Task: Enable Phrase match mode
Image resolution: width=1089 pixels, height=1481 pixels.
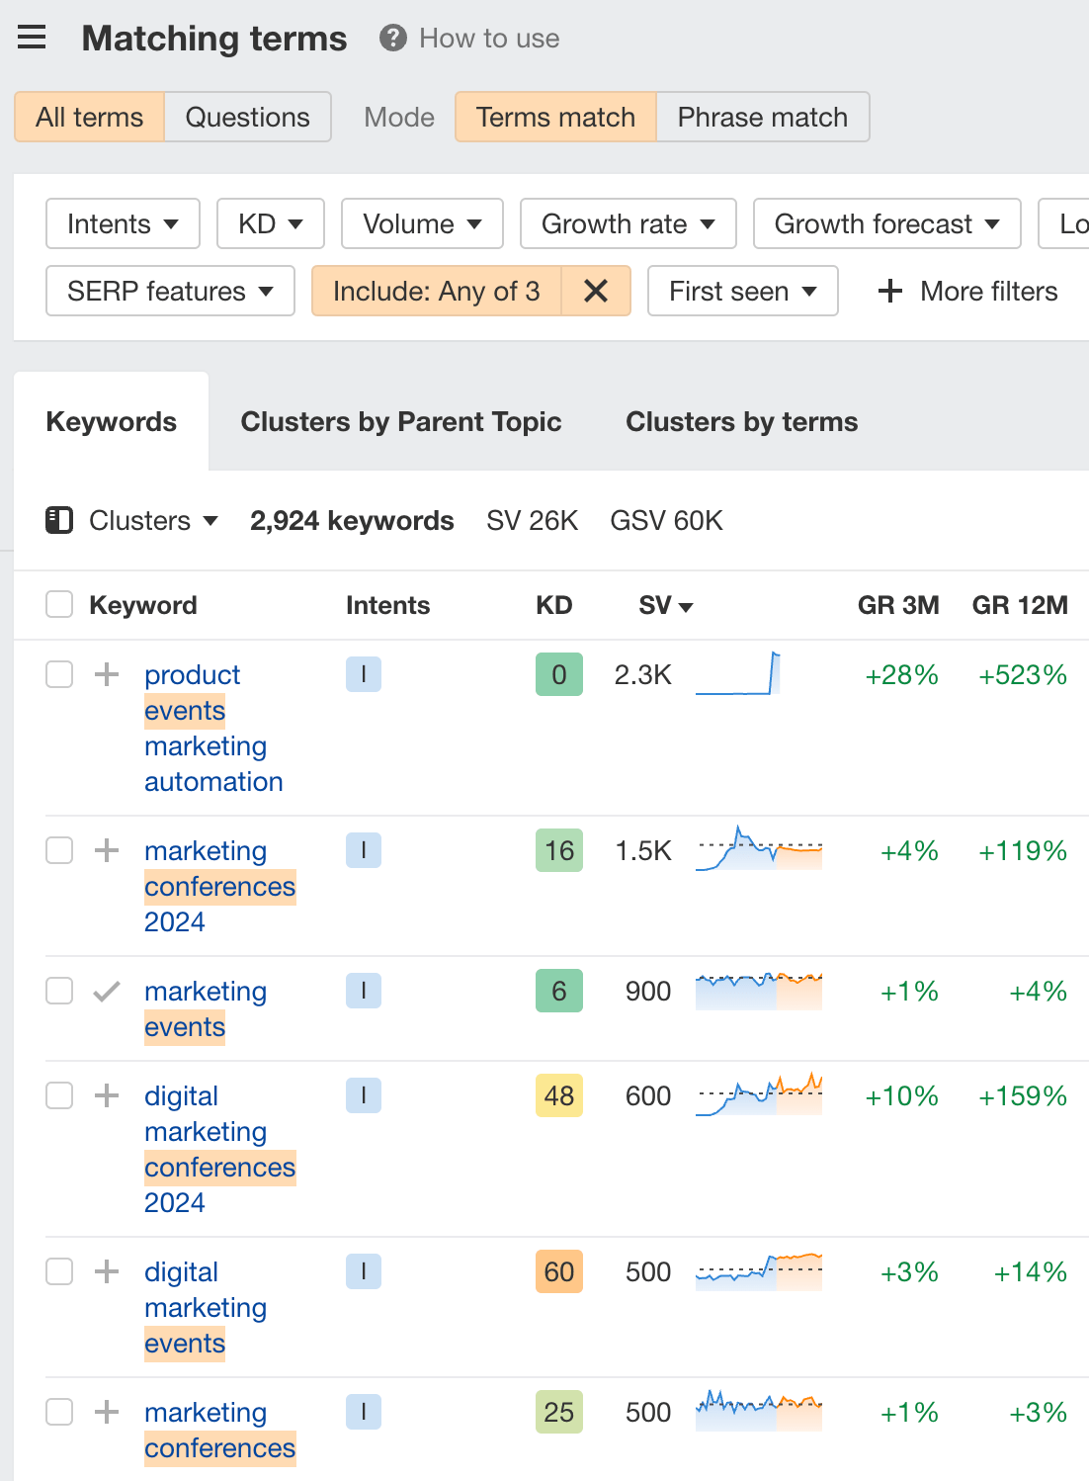Action: click(762, 117)
